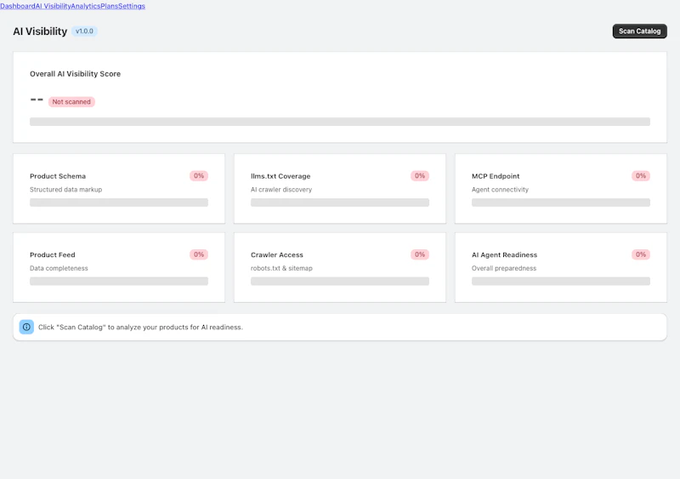
Task: Select the Product Schema card title
Action: (x=58, y=176)
